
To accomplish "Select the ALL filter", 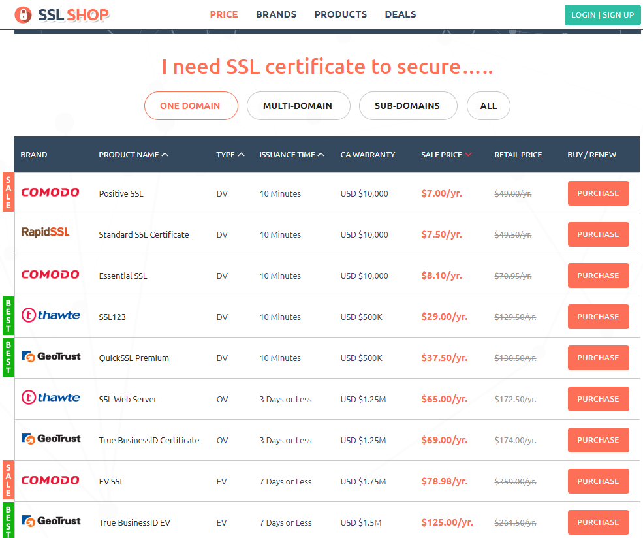I will (x=488, y=106).
